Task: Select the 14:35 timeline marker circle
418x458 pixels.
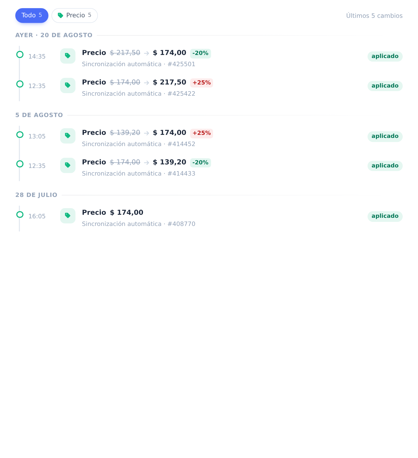Action: (x=20, y=54)
